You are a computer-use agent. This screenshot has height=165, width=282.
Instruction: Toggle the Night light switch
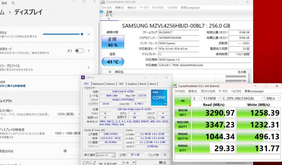pyautogui.click(x=79, y=51)
